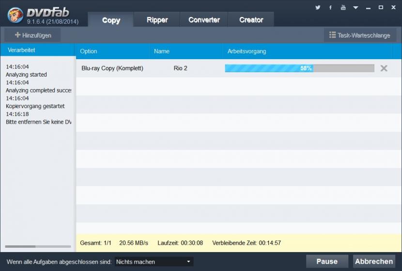Click the Hinzufügen button

point(33,35)
